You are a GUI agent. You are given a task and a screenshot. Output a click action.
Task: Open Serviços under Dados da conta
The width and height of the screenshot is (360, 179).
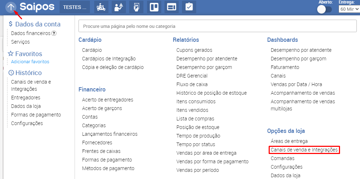[x=20, y=42]
